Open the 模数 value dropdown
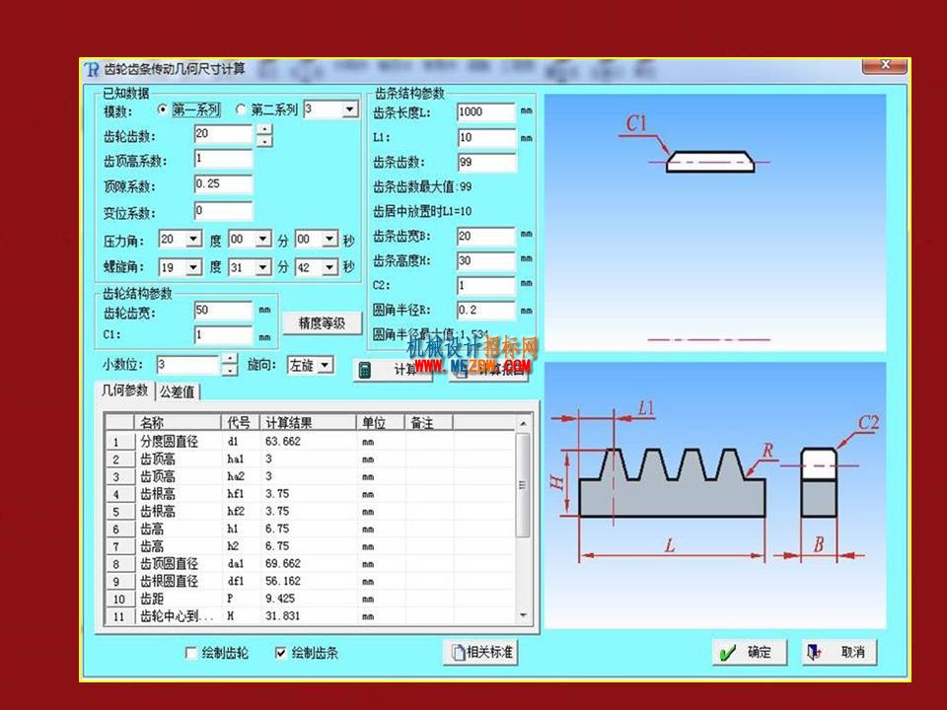This screenshot has width=947, height=710. [349, 109]
